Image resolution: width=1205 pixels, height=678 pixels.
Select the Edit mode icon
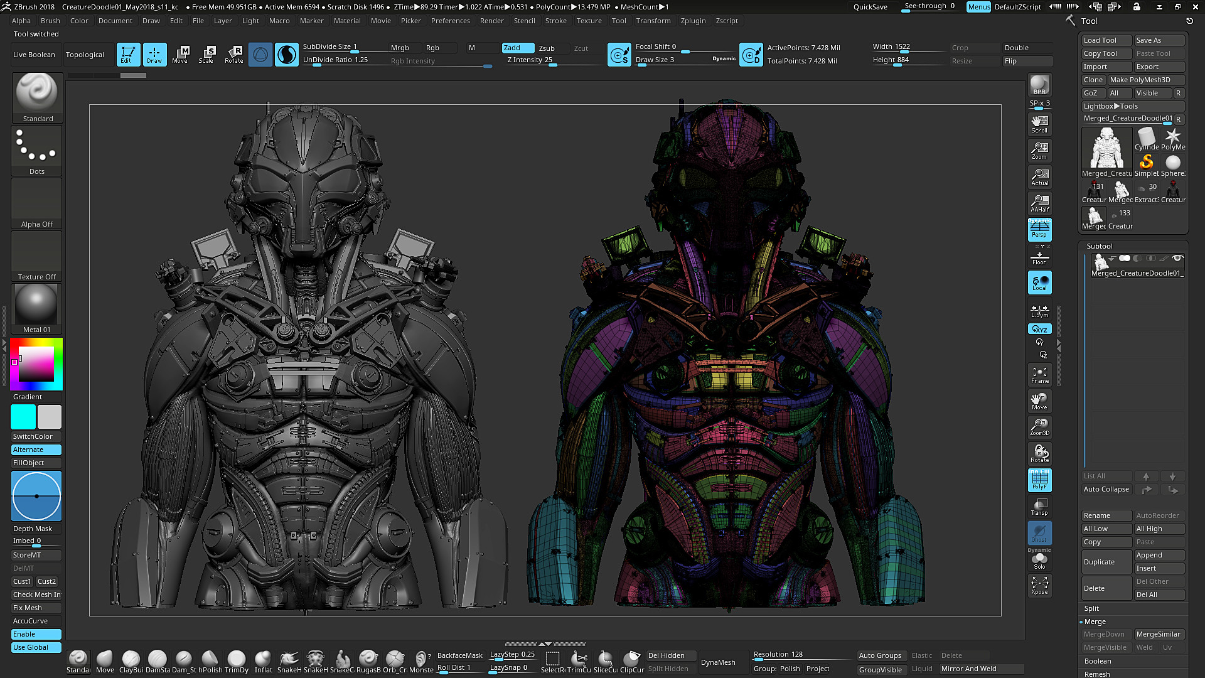point(128,55)
